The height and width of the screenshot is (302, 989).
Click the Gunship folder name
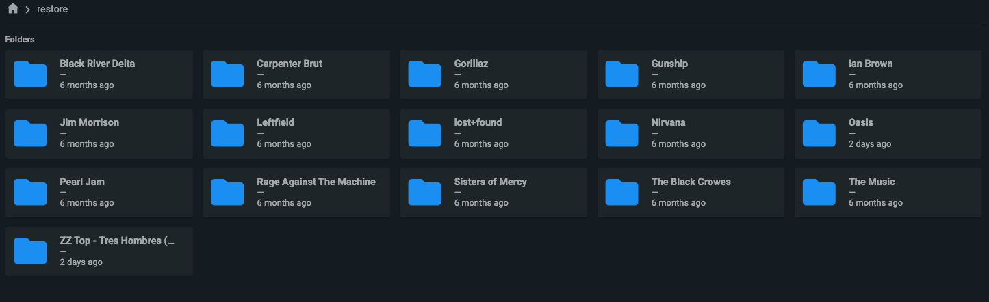click(x=669, y=64)
